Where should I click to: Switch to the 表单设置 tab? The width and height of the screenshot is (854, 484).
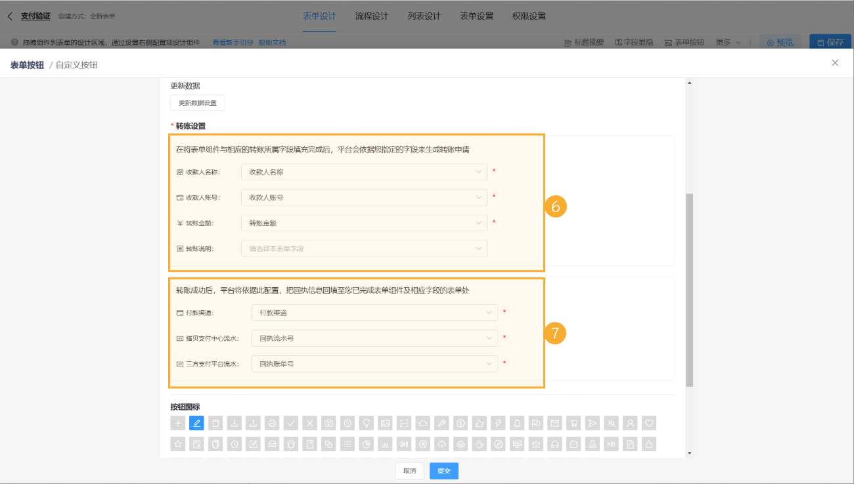[x=476, y=14]
